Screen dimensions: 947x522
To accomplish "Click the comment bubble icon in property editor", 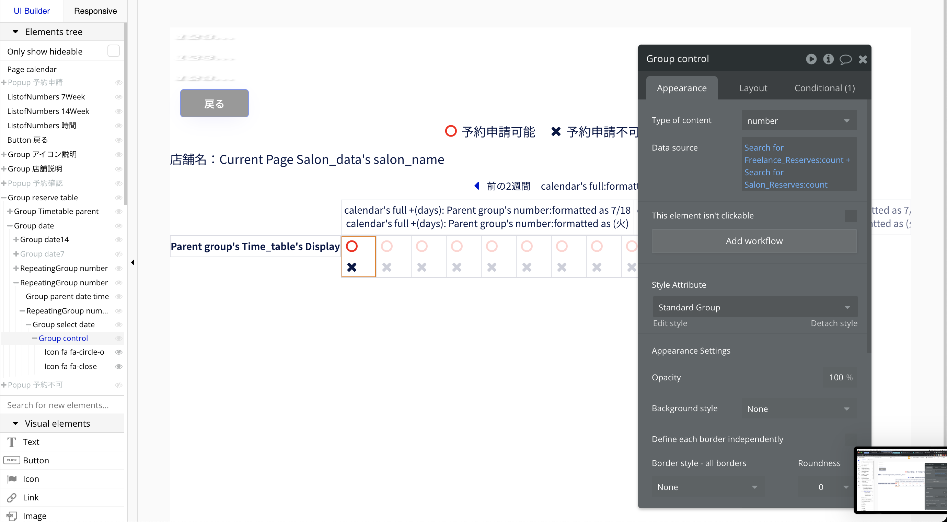I will pos(845,59).
